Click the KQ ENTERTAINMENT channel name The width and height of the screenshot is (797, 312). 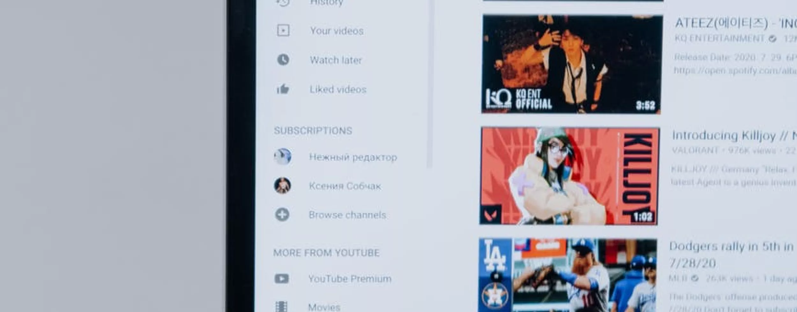click(720, 39)
